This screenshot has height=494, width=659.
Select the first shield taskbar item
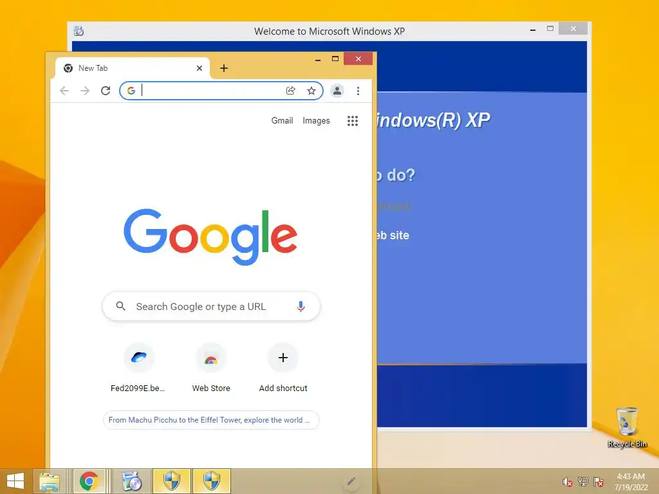click(x=171, y=481)
